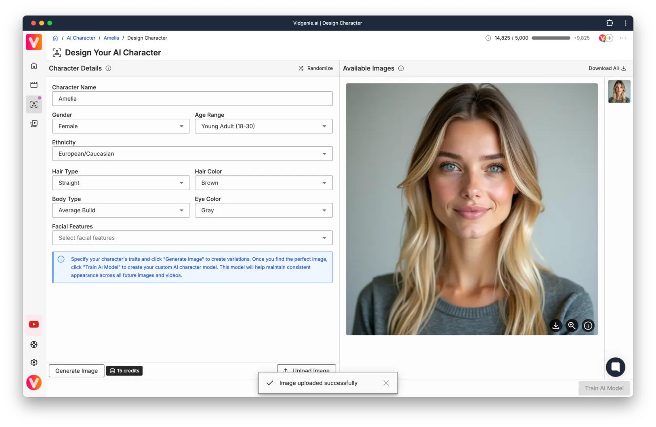This screenshot has height=427, width=656.
Task: Click the +9,825 credits text
Action: click(x=582, y=38)
